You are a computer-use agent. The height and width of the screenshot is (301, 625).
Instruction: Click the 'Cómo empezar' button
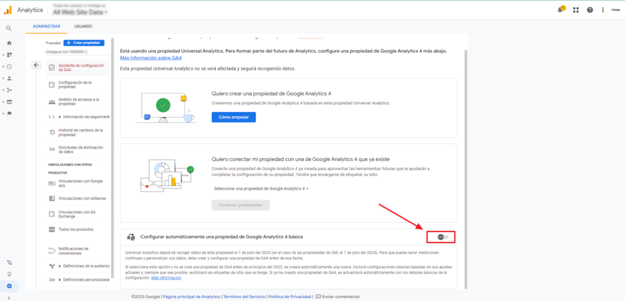click(233, 117)
